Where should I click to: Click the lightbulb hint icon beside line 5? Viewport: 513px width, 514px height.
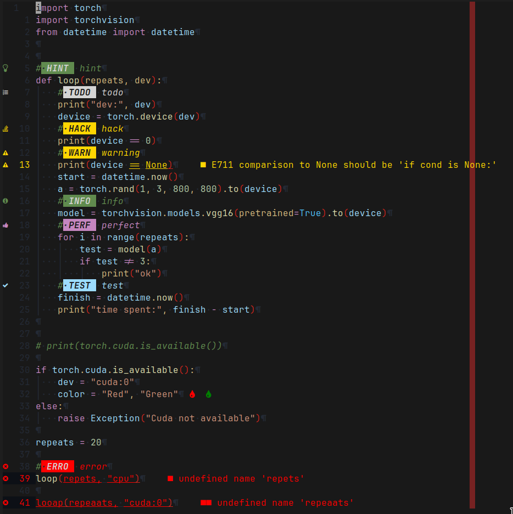5,68
